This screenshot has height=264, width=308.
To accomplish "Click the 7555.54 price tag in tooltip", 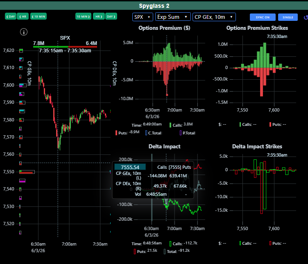I will click(x=130, y=167).
